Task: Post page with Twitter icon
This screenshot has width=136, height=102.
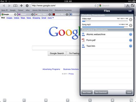Action: (90, 100)
